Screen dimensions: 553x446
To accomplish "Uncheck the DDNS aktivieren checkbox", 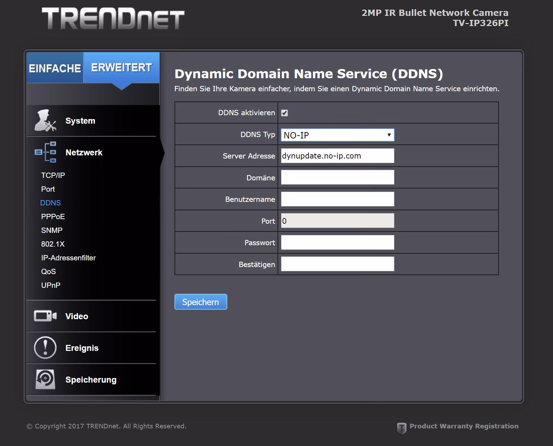I will 285,113.
